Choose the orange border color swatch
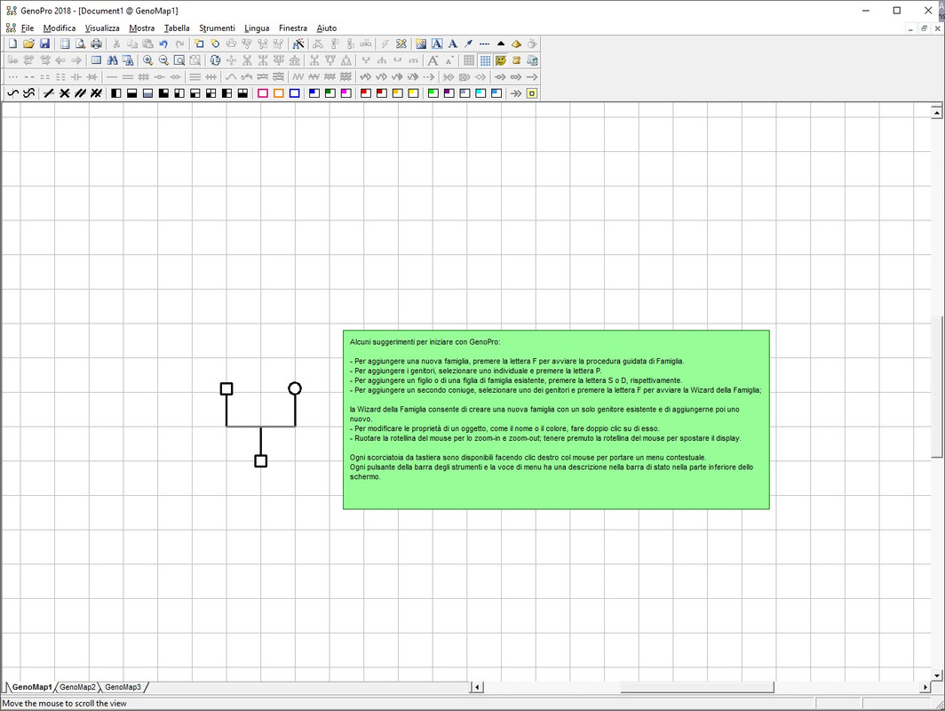 [279, 93]
